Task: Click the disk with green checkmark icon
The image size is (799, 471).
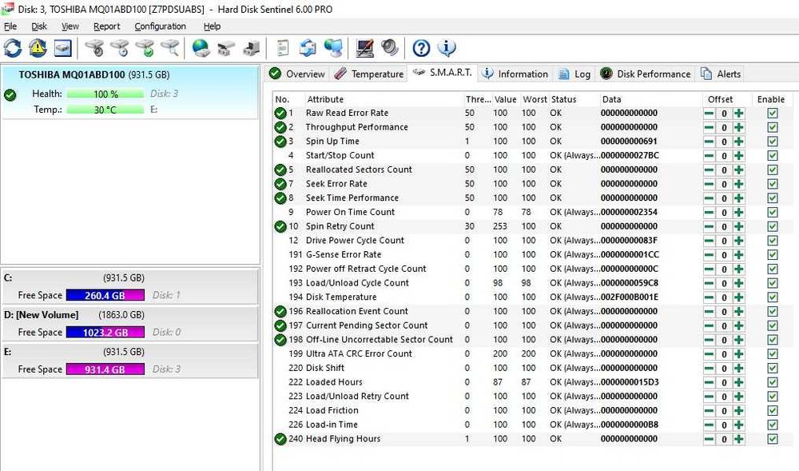Action: 145,49
